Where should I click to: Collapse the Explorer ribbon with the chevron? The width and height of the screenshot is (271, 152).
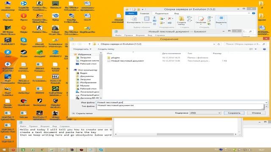coord(249,14)
